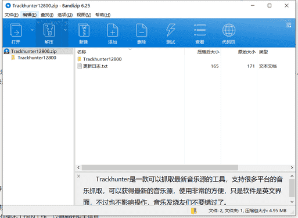
Task: Click the archive icon in status bar
Action: pos(194,211)
